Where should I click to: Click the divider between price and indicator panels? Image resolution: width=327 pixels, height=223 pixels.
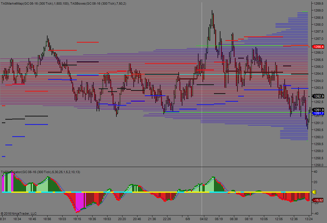coord(156,167)
